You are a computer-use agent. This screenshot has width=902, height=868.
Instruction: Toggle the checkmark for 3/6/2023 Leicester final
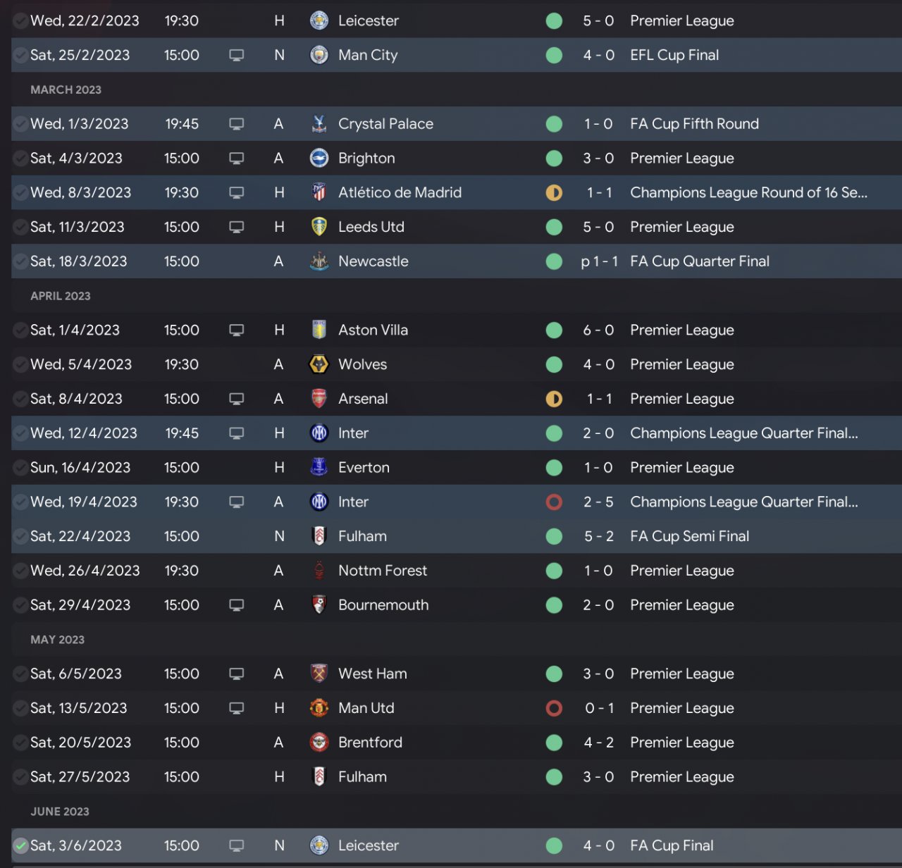pos(21,845)
